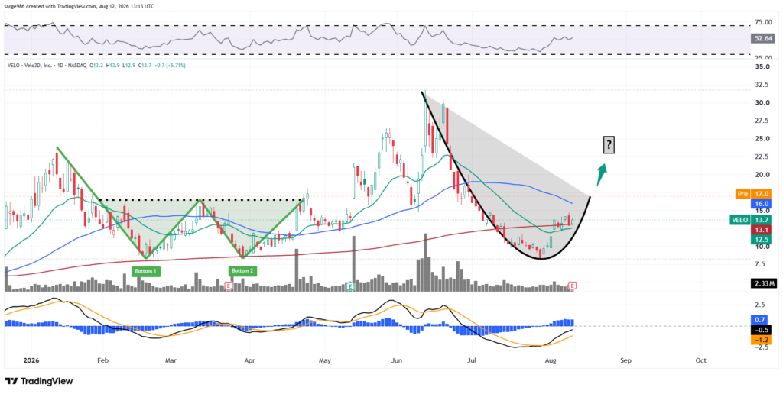Click the 1D interval in the chart legend
The width and height of the screenshot is (783, 394).
coord(60,66)
